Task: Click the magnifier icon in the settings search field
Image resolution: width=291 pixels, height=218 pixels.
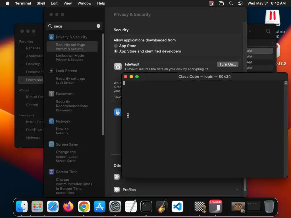Action: click(x=50, y=26)
